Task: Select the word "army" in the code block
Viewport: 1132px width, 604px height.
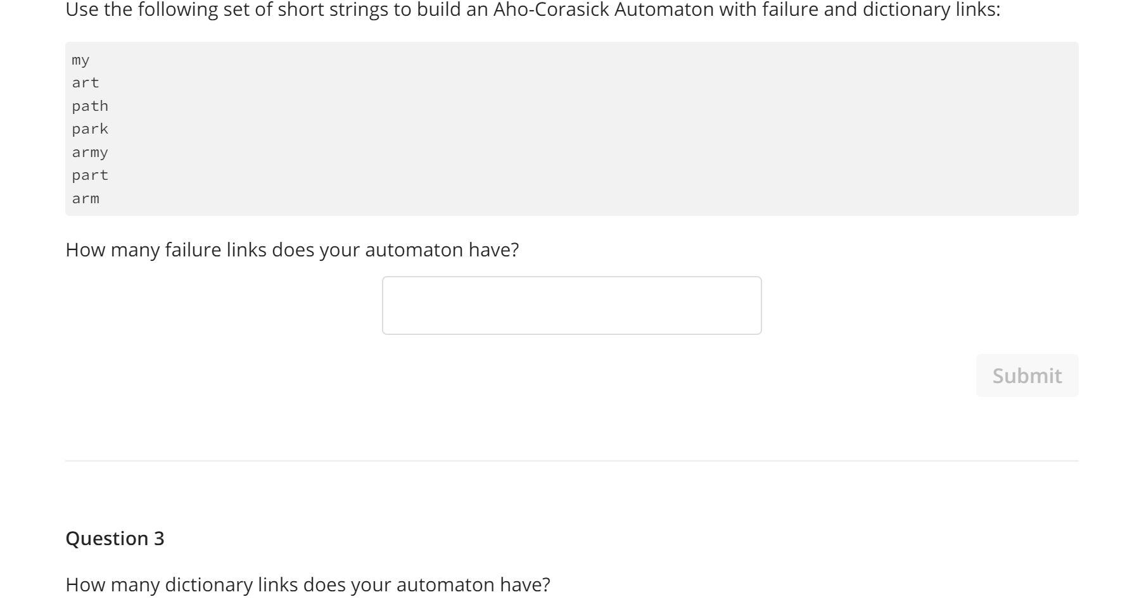Action: click(x=89, y=152)
